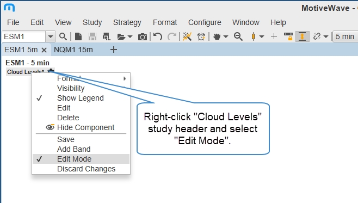The image size is (358, 203).
Task: Click the search instrument magnifier icon
Action: tap(63, 36)
